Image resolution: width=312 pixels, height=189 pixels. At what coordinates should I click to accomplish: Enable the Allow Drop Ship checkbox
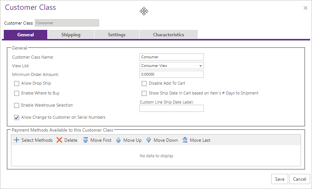click(17, 84)
